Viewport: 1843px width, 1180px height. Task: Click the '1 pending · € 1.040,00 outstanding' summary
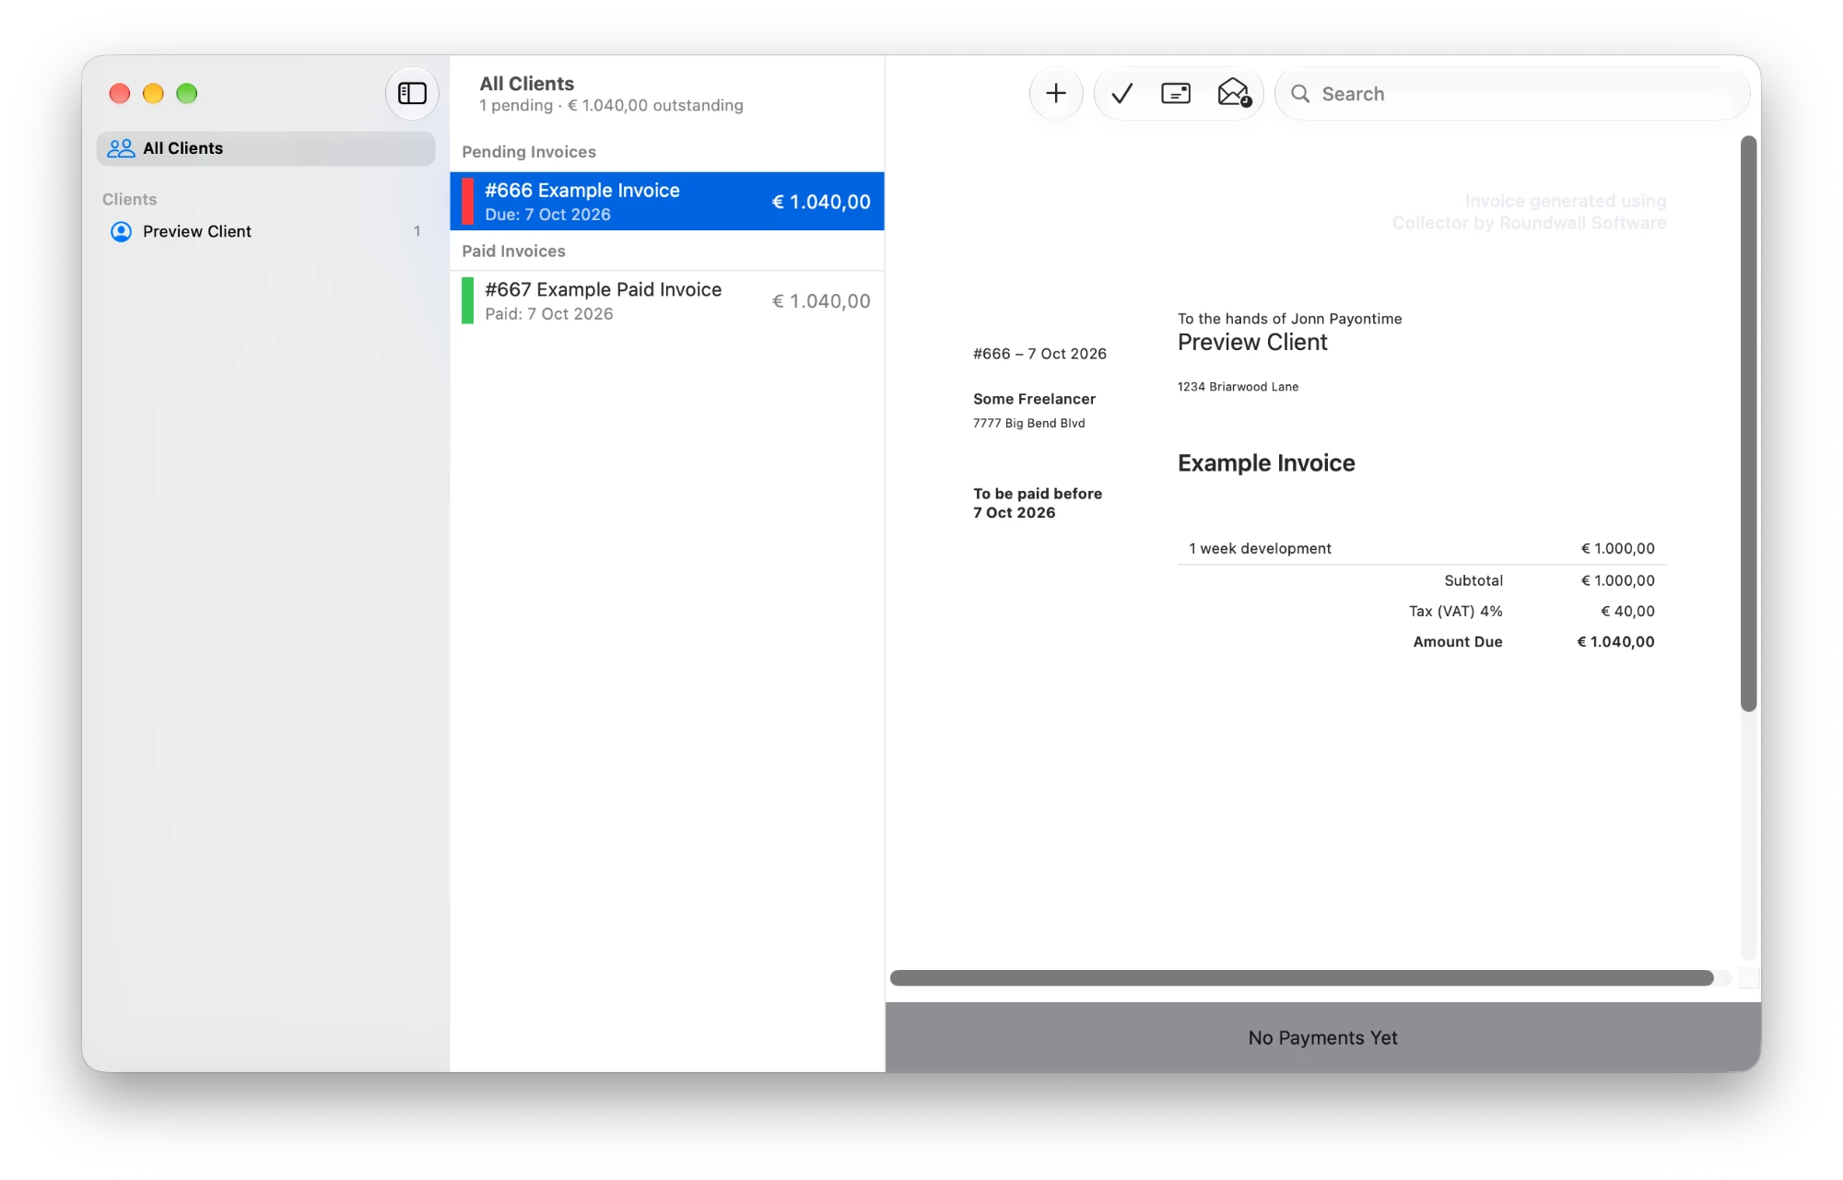coord(611,106)
